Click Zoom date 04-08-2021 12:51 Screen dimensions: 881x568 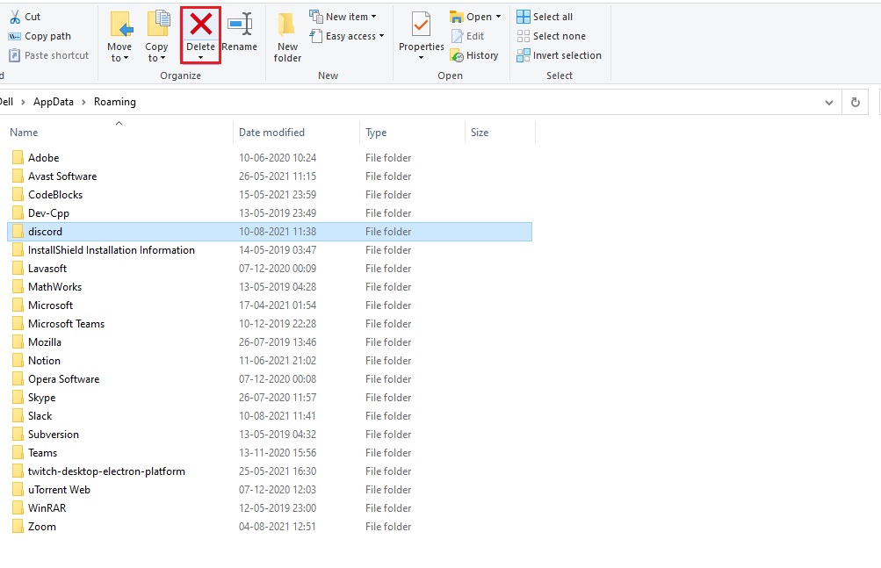click(278, 527)
